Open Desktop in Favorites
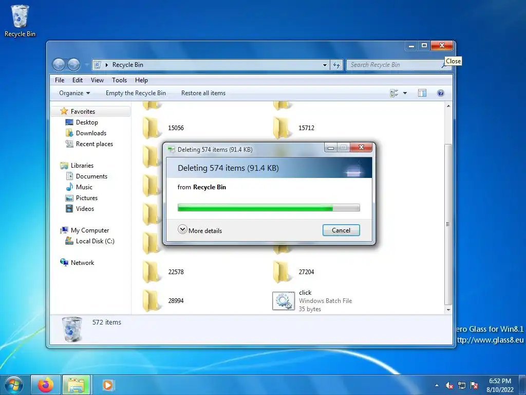Viewport: 526px width, 395px height. click(x=87, y=122)
